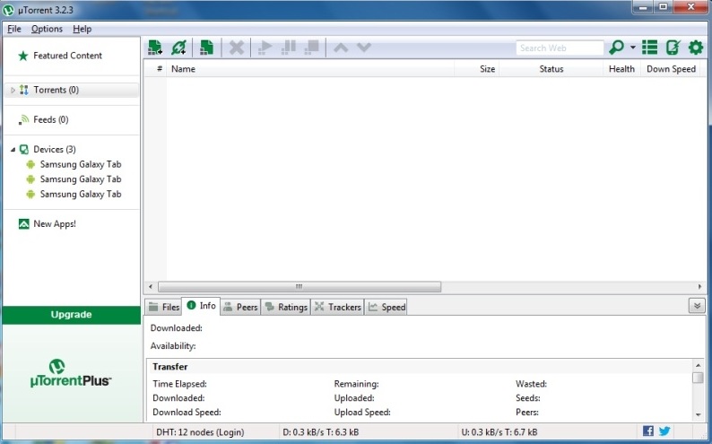This screenshot has width=712, height=444.
Task: Click the download rate status text
Action: 321,432
